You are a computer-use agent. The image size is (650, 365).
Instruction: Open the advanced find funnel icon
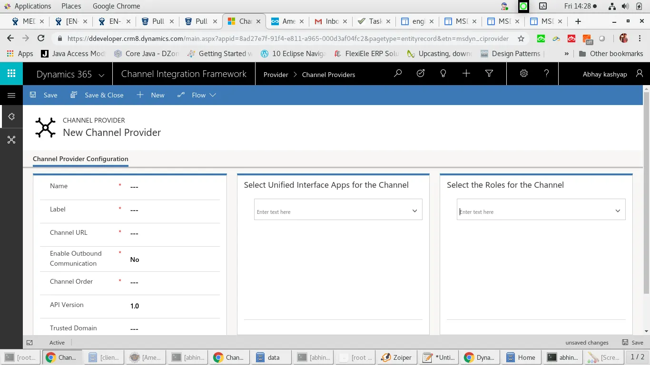[489, 74]
